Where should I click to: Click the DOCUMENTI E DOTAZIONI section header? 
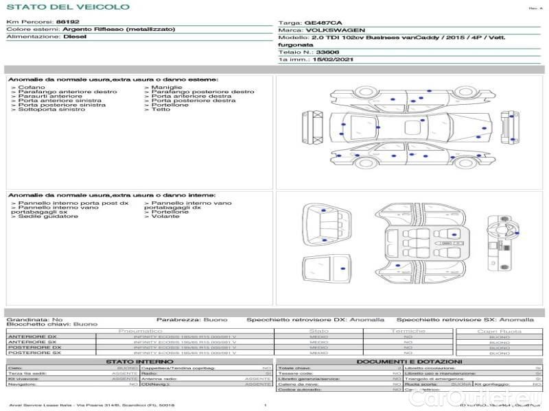point(409,361)
